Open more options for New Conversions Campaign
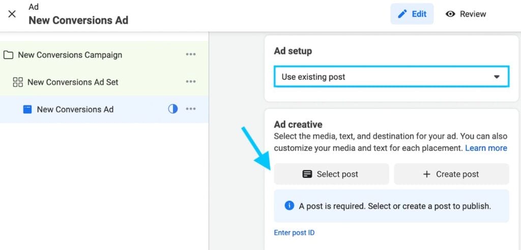 (191, 54)
